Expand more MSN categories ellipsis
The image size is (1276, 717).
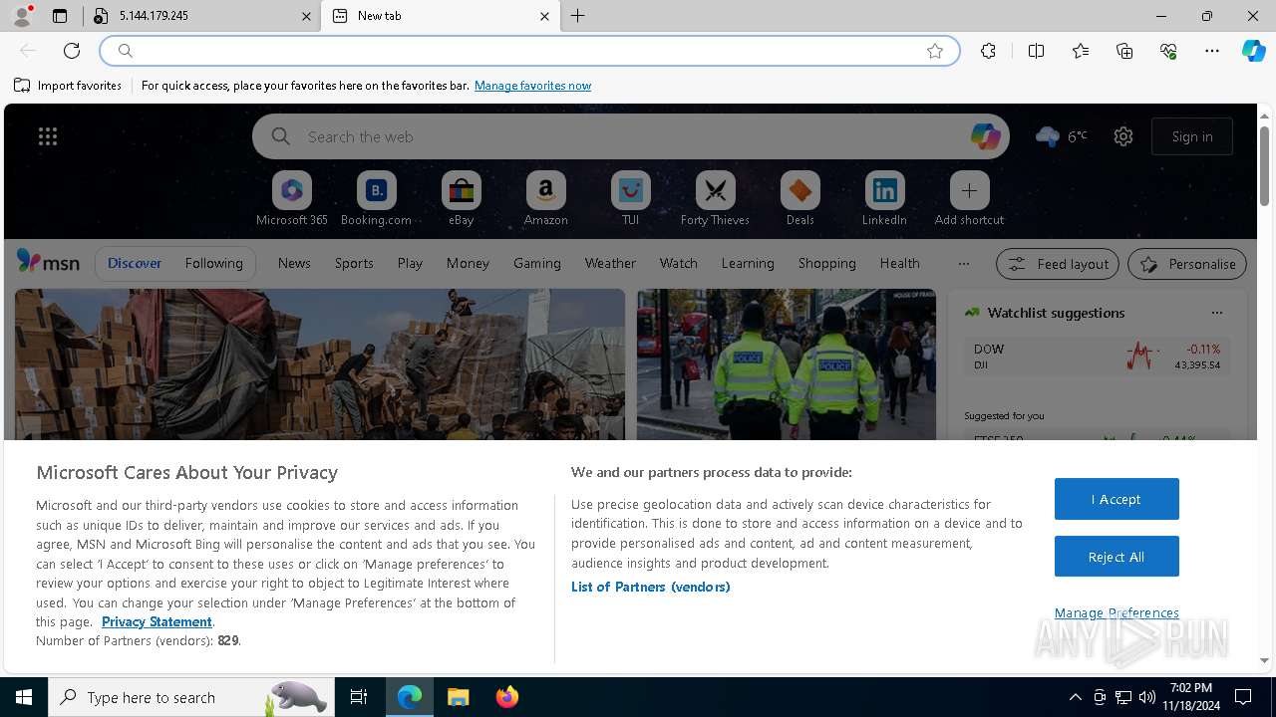(x=963, y=263)
